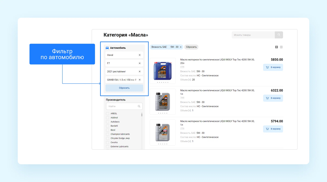Check the Chrysler Dodge Jeep checkbox
This screenshot has width=327, height=182.
(x=107, y=138)
